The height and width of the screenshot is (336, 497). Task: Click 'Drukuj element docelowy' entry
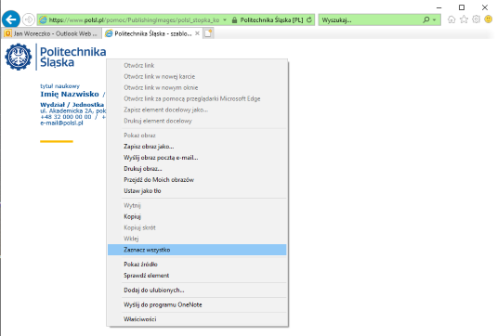[x=197, y=121]
